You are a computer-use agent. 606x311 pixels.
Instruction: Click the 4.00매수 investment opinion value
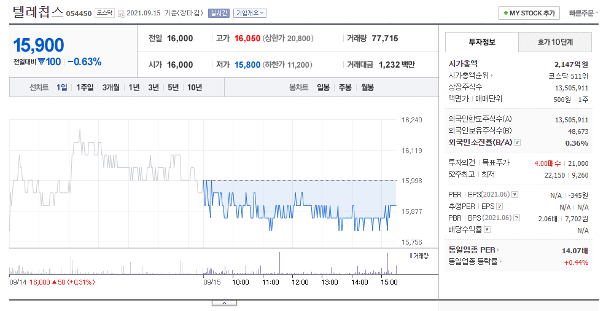[x=548, y=163]
